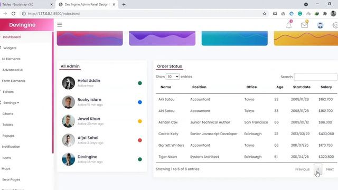Open UI Elements in sidebar
This screenshot has height=190, width=338.
[x=11, y=59]
